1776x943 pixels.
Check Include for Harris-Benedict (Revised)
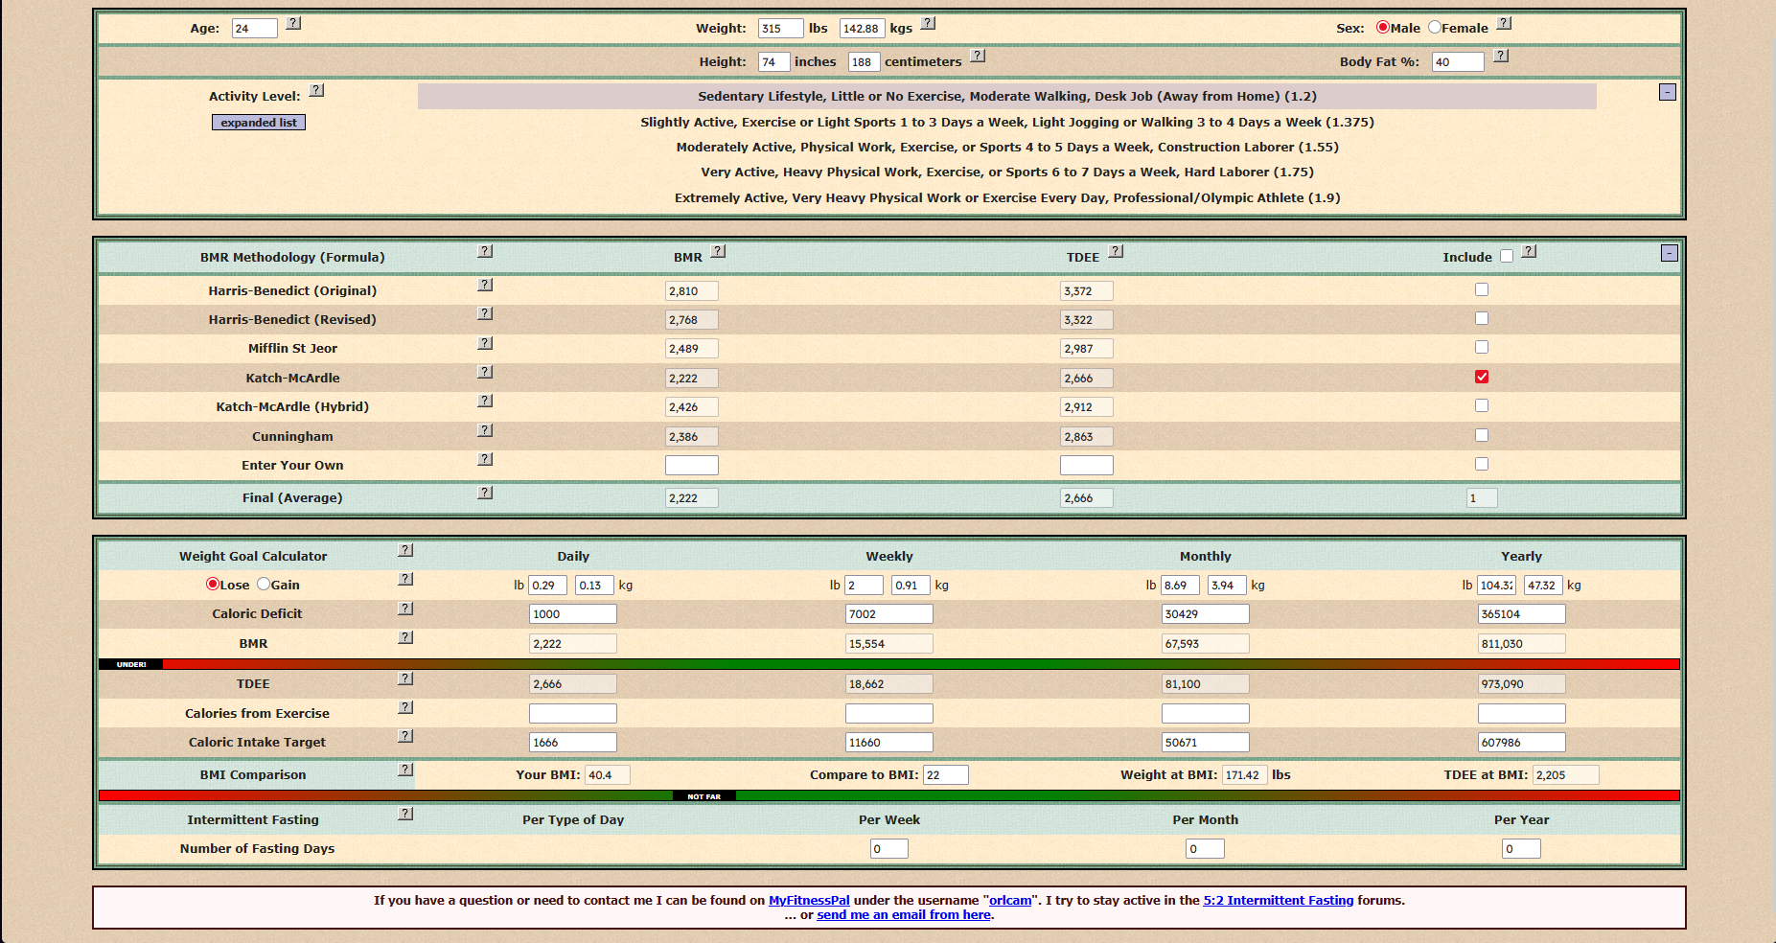[1482, 318]
